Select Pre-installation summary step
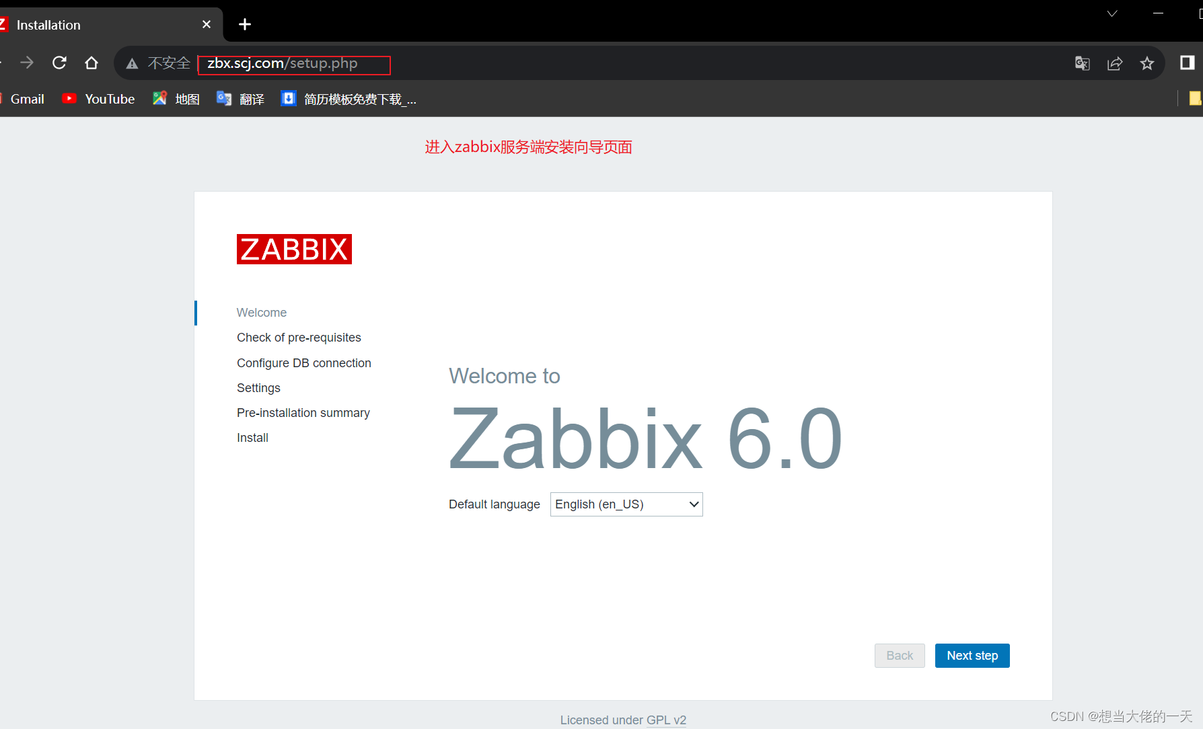 tap(303, 413)
